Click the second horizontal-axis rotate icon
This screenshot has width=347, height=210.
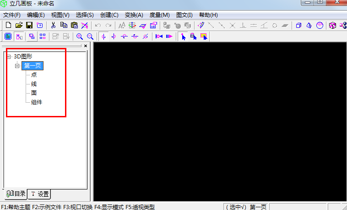[135, 37]
